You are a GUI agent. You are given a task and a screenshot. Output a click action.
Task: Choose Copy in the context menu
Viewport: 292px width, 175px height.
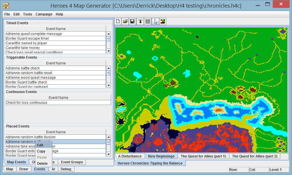click(x=44, y=151)
